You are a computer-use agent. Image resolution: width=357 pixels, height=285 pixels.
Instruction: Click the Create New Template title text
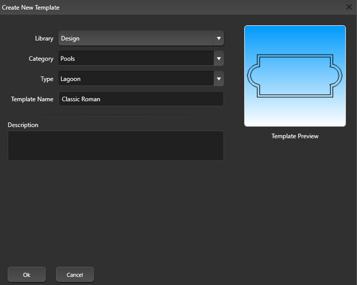(x=31, y=7)
